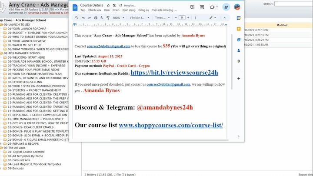
Task: Click the Modified column header
Action: (x=282, y=25)
